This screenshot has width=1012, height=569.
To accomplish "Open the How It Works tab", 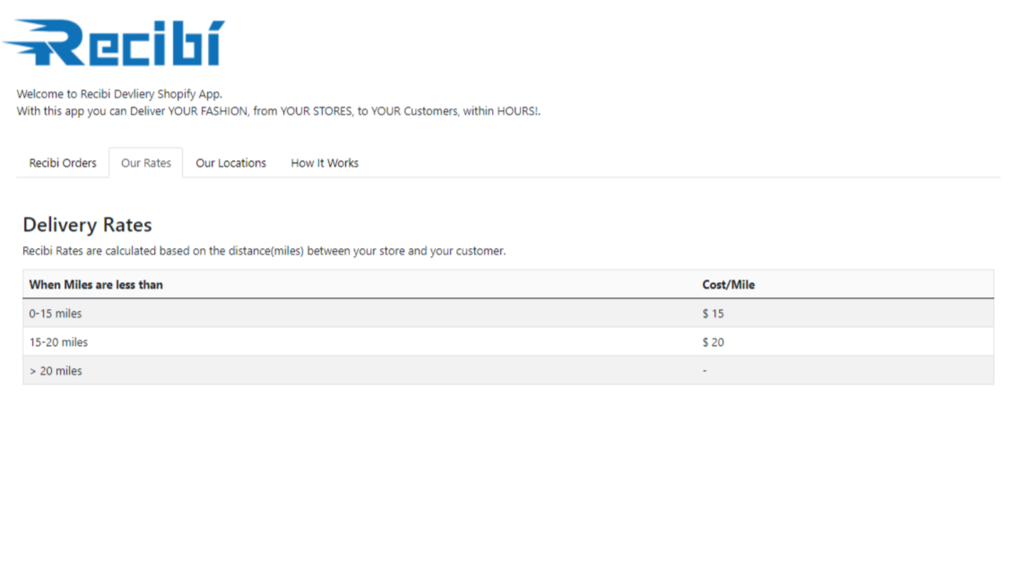I will pyautogui.click(x=324, y=163).
